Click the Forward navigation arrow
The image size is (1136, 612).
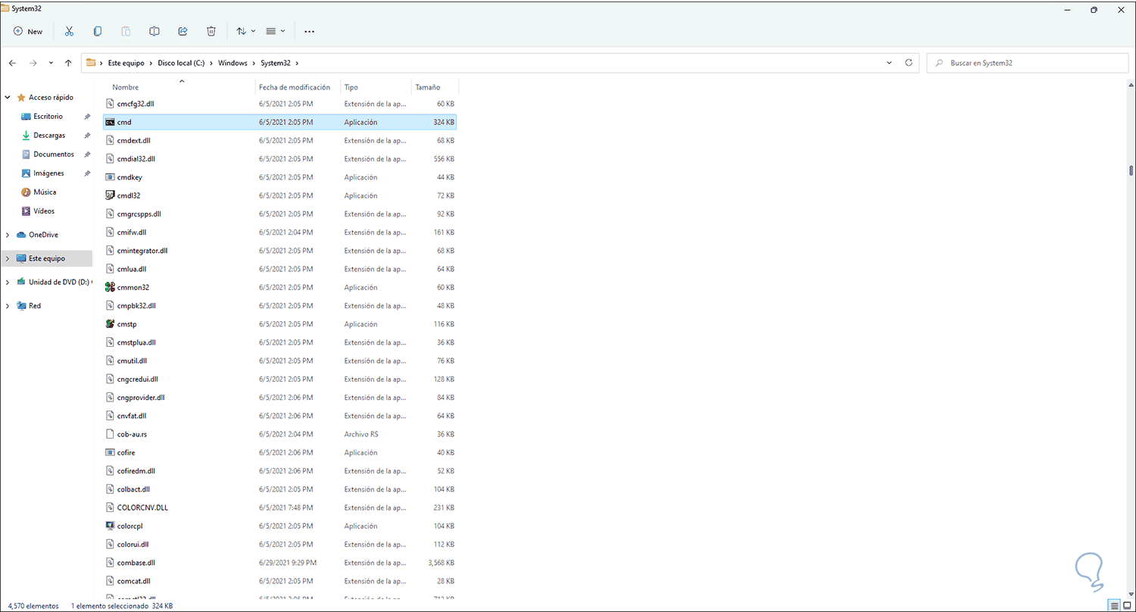pos(33,63)
